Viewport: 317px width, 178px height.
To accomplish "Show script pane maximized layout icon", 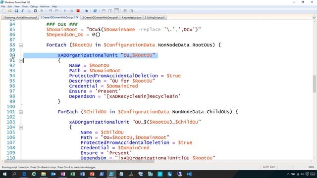I will (x=116, y=11).
